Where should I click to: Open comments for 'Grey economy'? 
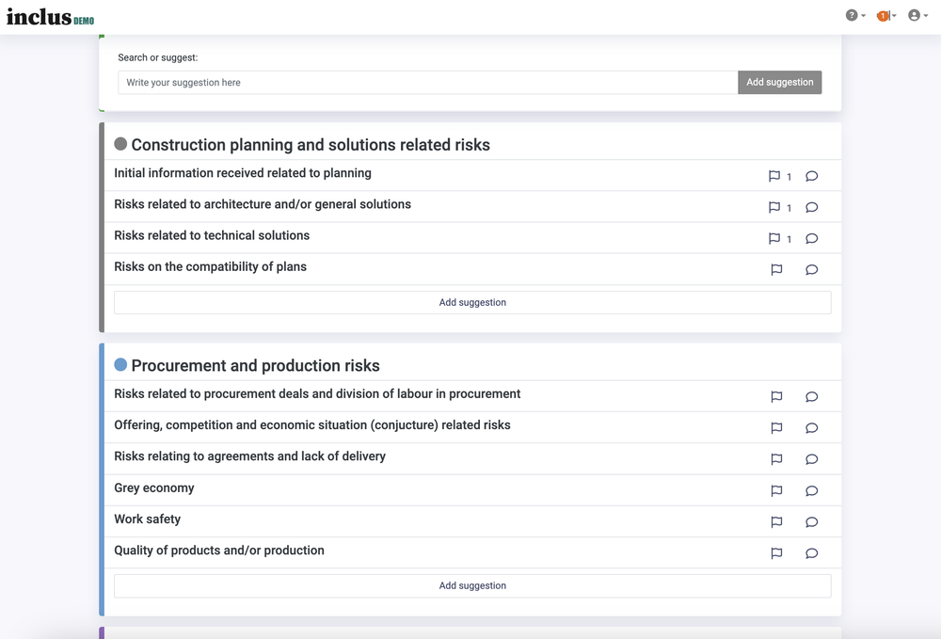(811, 491)
